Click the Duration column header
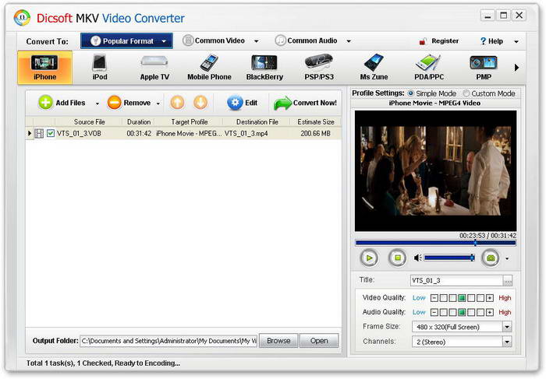Screen dimensions: 546x379 (139, 122)
